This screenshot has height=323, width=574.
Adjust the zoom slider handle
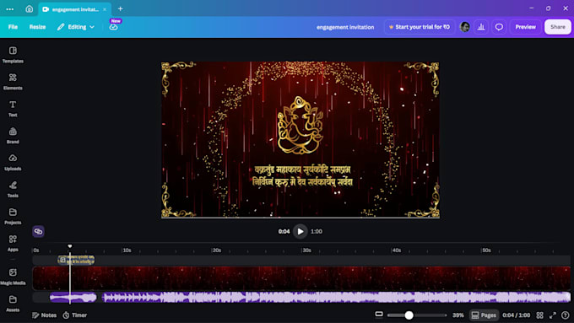409,315
